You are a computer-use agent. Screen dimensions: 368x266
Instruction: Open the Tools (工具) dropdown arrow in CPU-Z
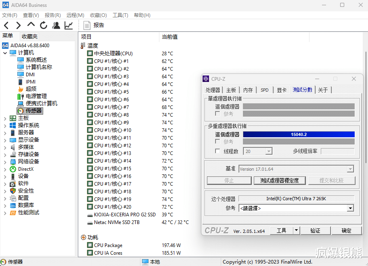tap(297, 230)
